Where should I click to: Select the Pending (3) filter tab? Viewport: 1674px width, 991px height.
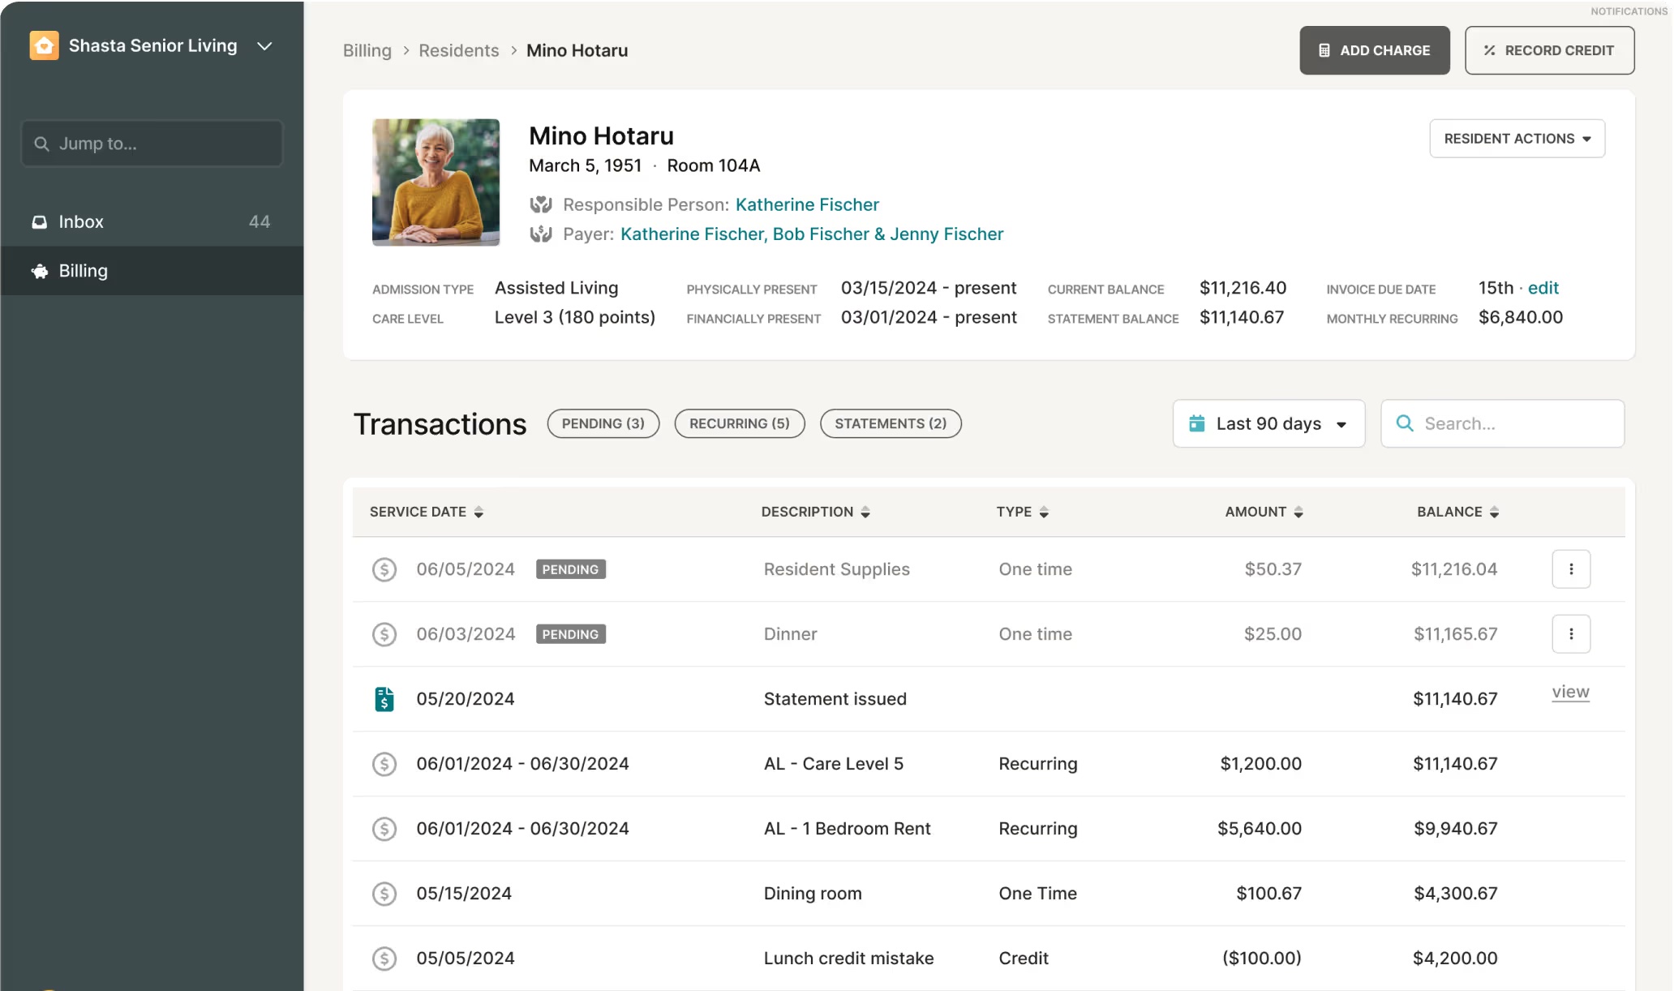603,423
